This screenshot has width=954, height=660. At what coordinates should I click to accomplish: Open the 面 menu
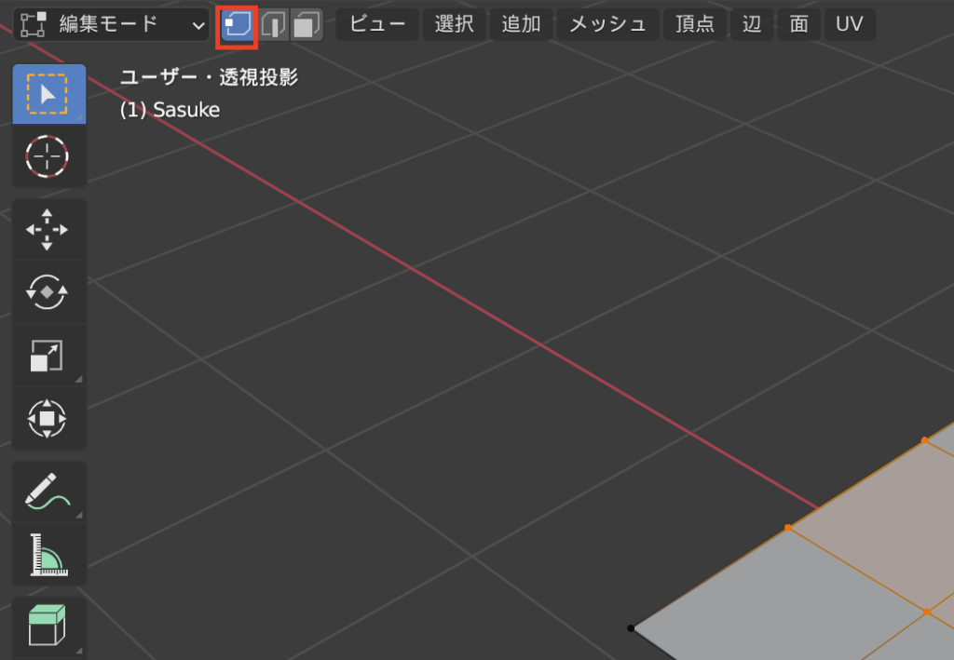pyautogui.click(x=798, y=24)
